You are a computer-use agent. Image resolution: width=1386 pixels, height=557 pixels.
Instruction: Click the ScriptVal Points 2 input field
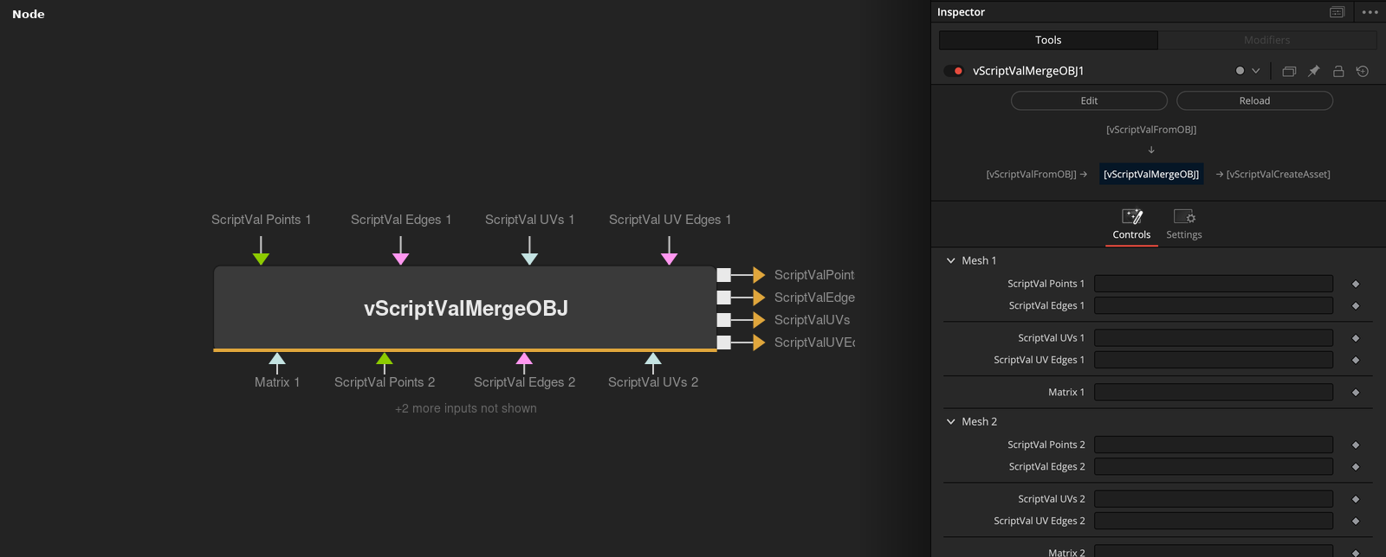(1214, 445)
